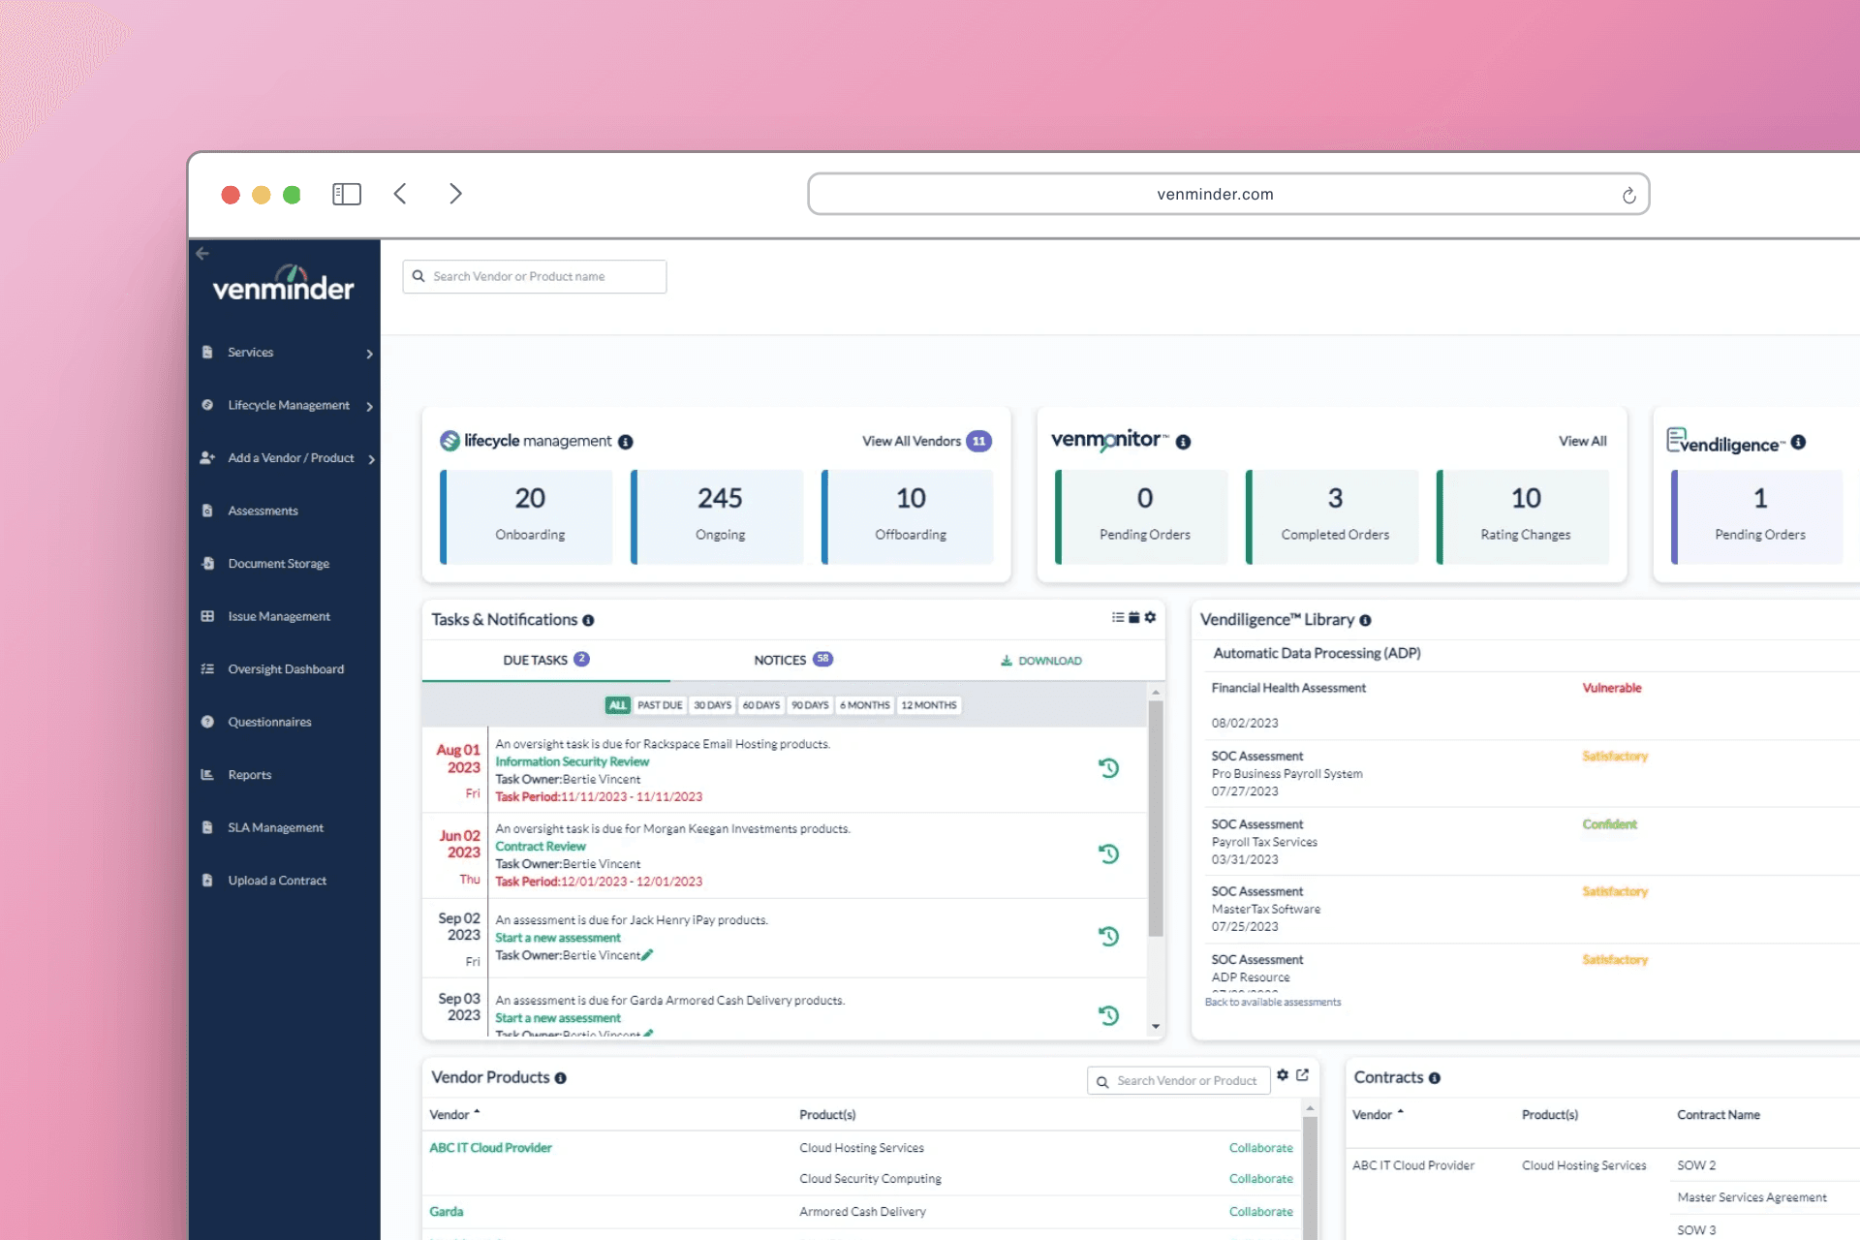Click the Search Vendor or Product name field
1860x1240 pixels.
(x=533, y=276)
